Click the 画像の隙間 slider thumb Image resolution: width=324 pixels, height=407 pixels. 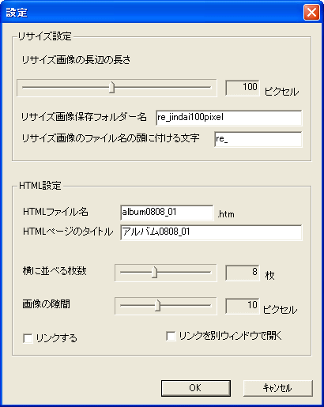(x=157, y=306)
